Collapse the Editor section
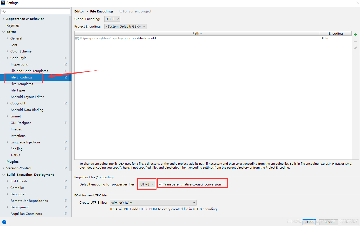This screenshot has width=360, height=226. (x=3, y=32)
